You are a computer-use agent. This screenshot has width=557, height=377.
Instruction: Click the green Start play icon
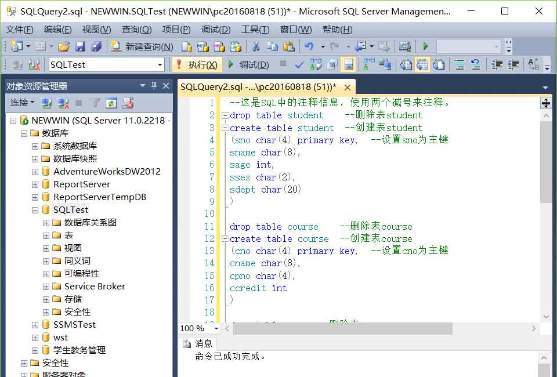(x=425, y=46)
